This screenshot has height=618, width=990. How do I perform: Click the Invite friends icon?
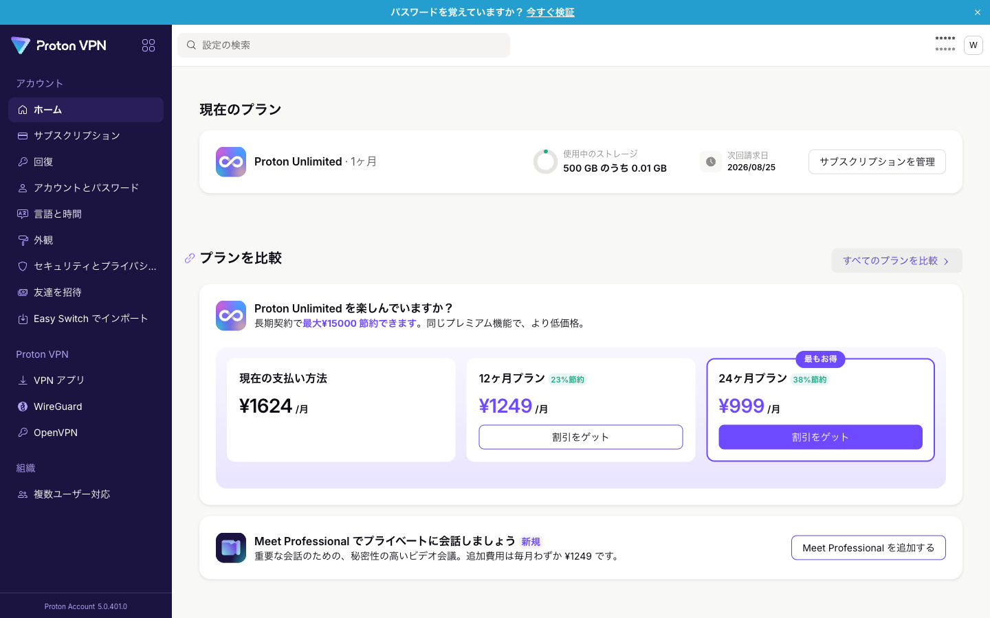click(23, 293)
